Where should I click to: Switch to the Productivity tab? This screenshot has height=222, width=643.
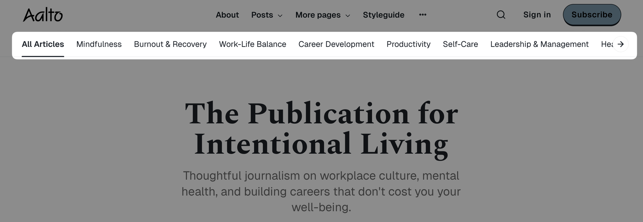[408, 44]
